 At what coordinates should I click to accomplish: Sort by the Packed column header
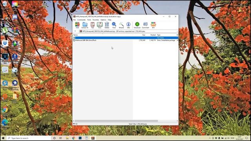(x=153, y=35)
